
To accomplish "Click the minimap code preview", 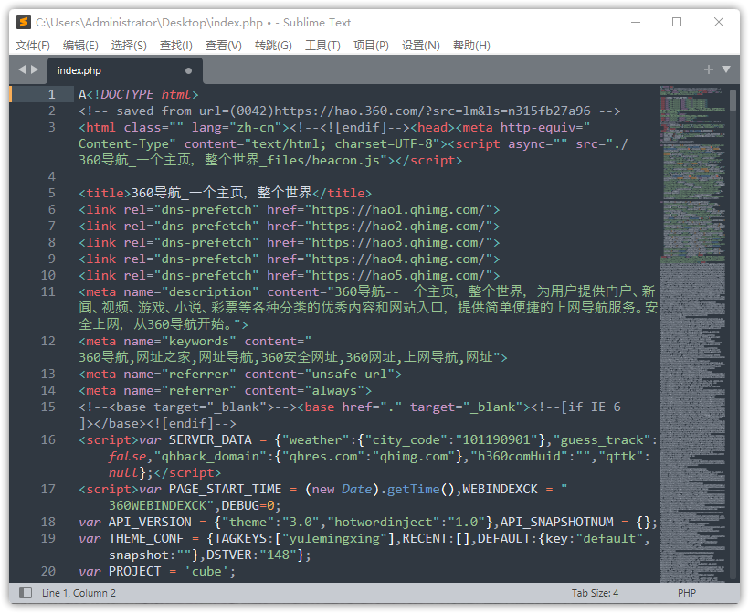I will [x=693, y=333].
